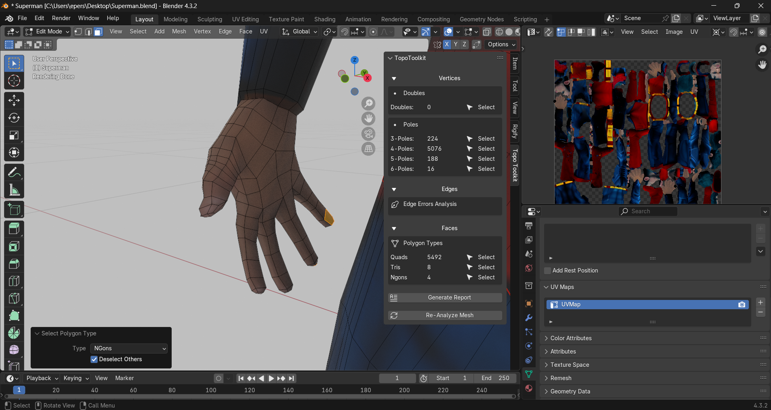Image resolution: width=771 pixels, height=410 pixels.
Task: Open the Modifiers wrench properties tab
Action: (529, 318)
